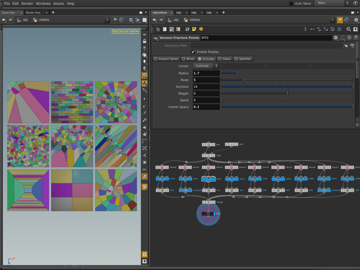Viewport: 360px width, 270px height.
Task: Click the main help icon in top bar
Action: (x=355, y=3)
